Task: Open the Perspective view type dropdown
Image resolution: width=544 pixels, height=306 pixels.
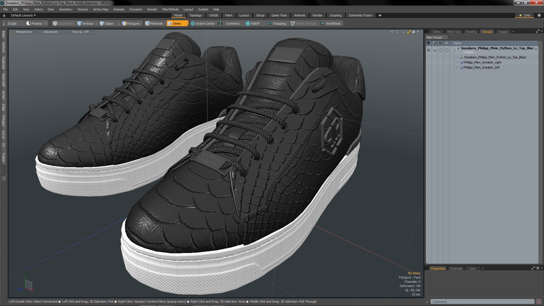Action: tap(24, 32)
